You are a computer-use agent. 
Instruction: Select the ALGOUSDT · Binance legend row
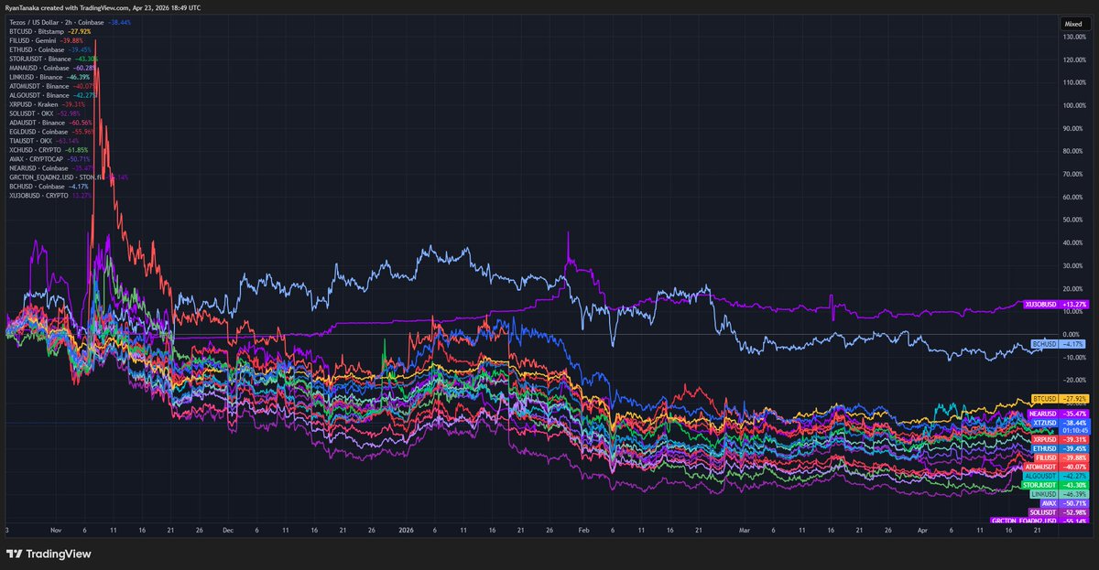[52, 97]
